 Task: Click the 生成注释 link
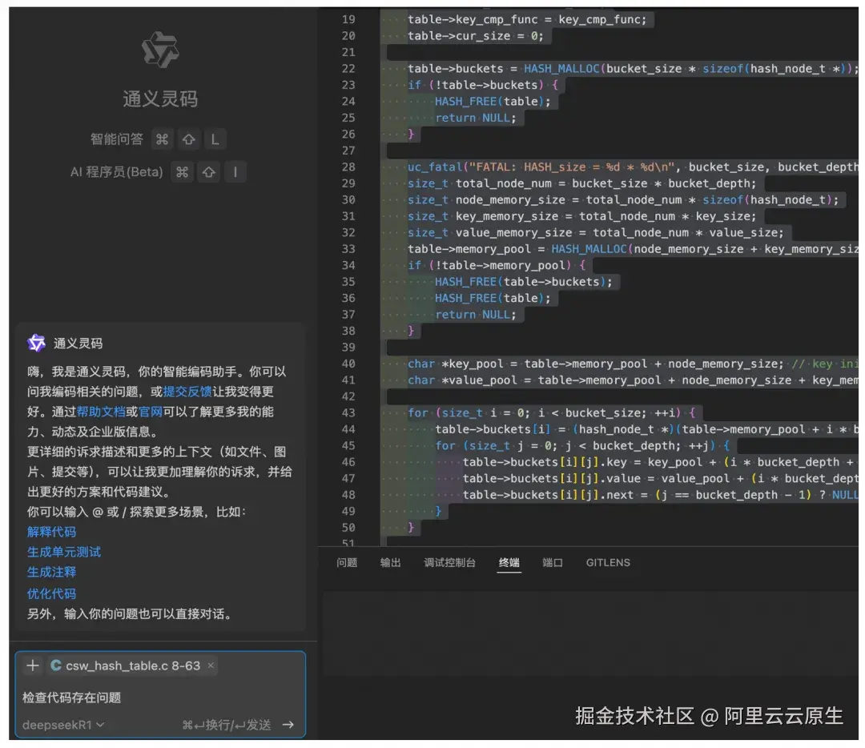pyautogui.click(x=51, y=572)
